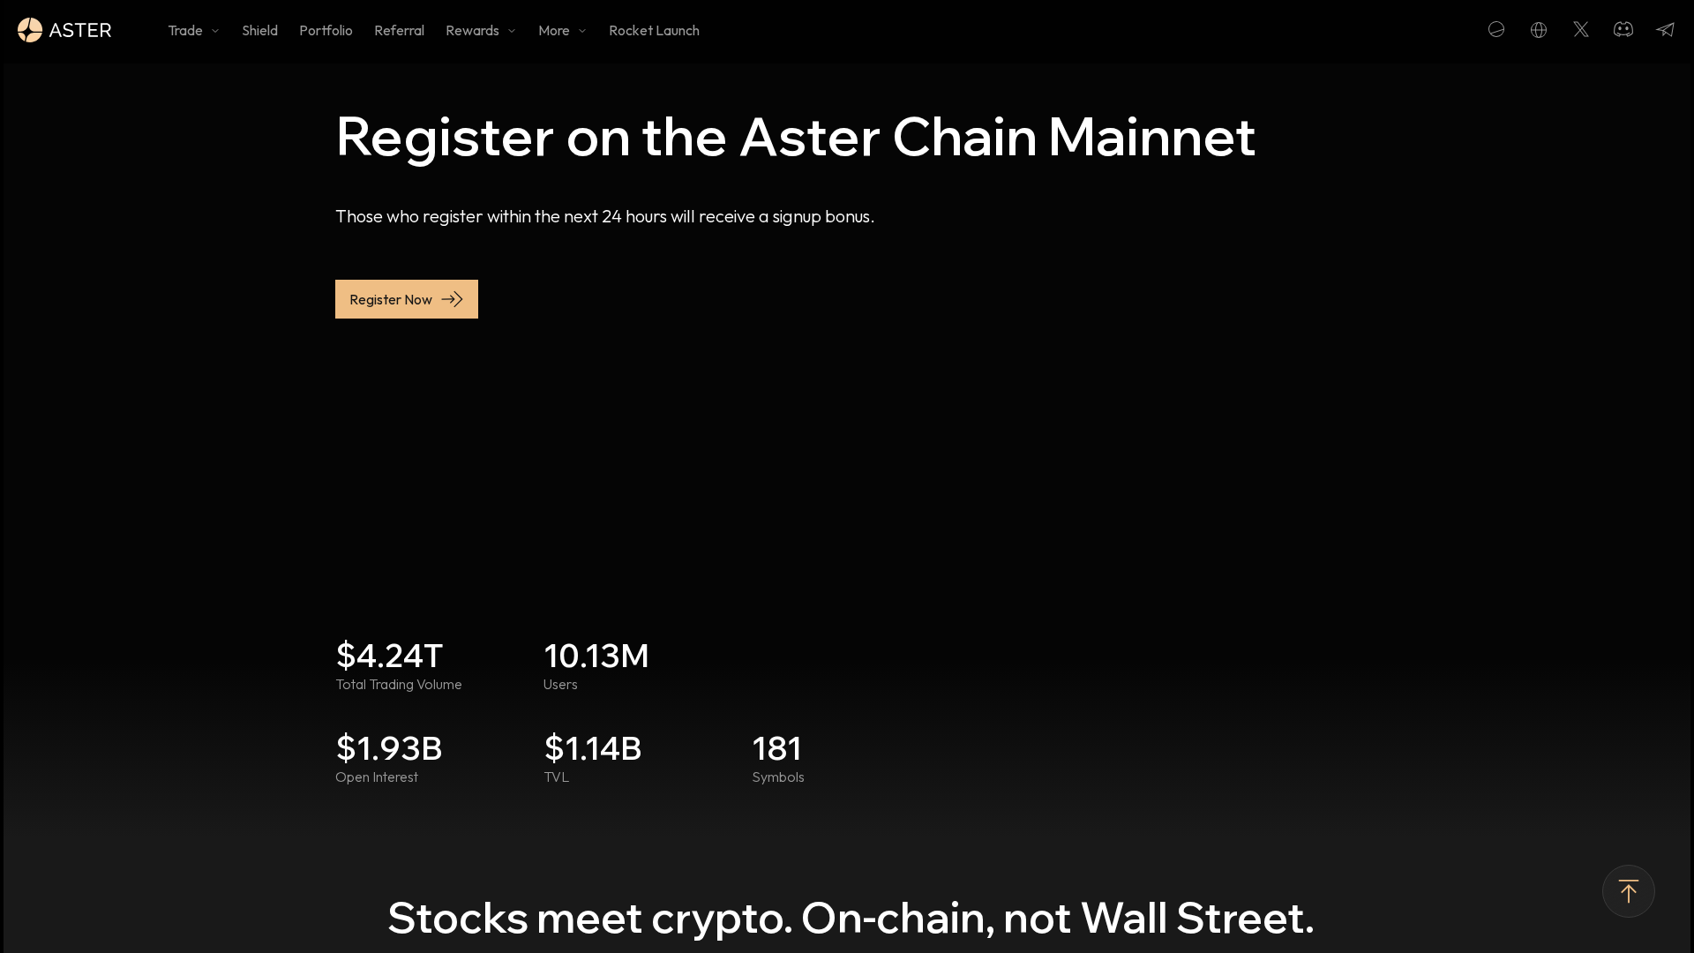Select Shield in the navigation bar

259,30
